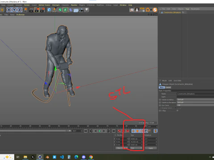Open the Size mode dropdown
Screen dimensions: 214x160
point(136,148)
